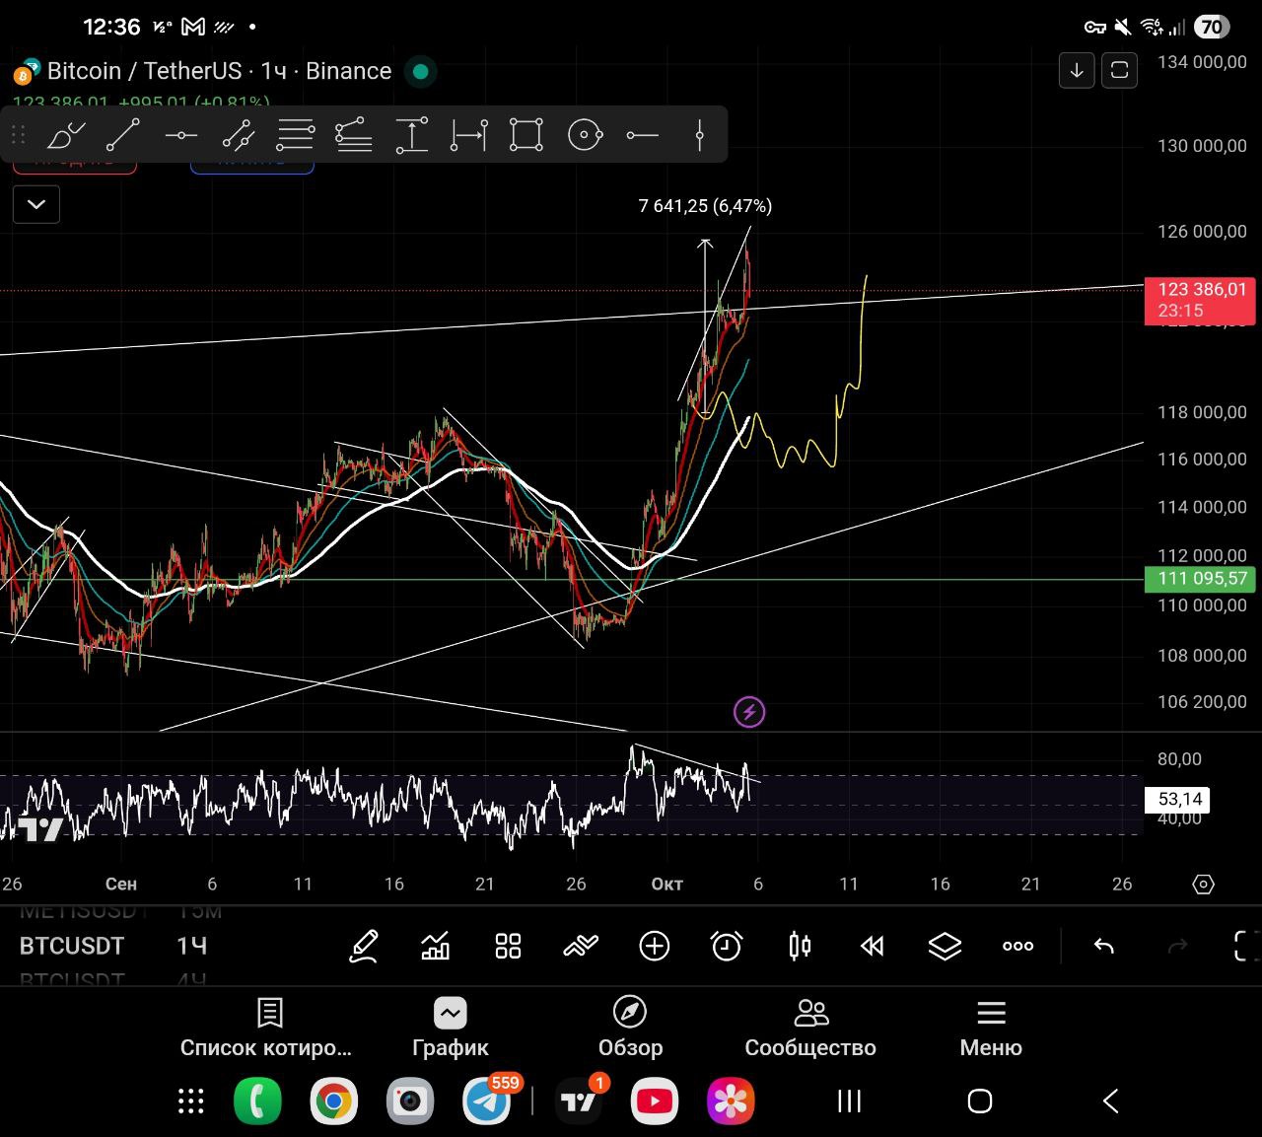Screen dimensions: 1262x1137
Task: Select the trend line tool
Action: pyautogui.click(x=123, y=134)
